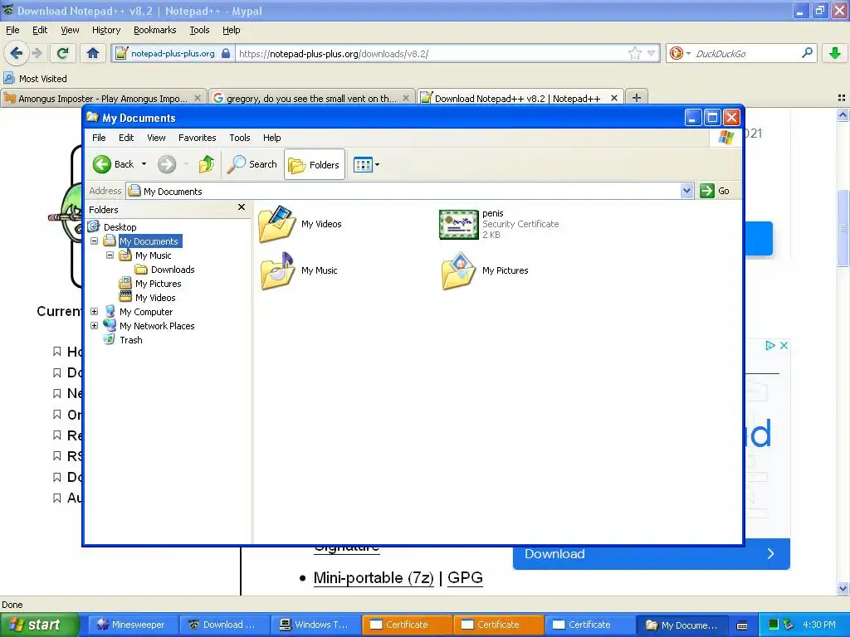This screenshot has height=637, width=850.
Task: Bookmark this page with the star icon
Action: click(x=634, y=53)
